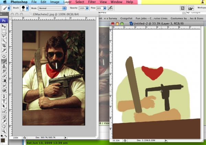Select the Path Selection tool
Screen dimensions: 206x145
pos(4,106)
